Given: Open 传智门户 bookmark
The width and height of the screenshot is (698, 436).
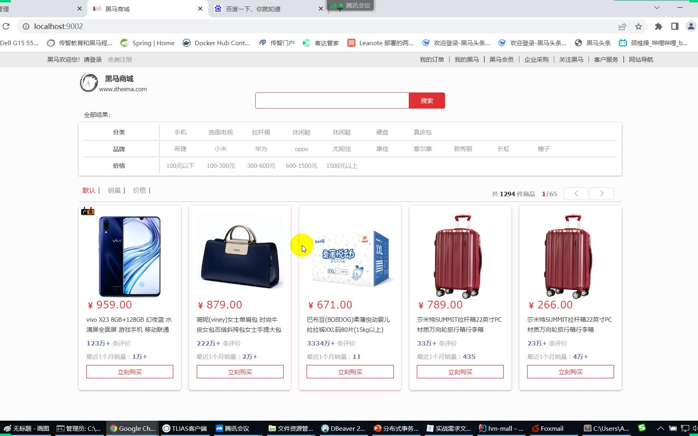Looking at the screenshot, I should point(277,43).
